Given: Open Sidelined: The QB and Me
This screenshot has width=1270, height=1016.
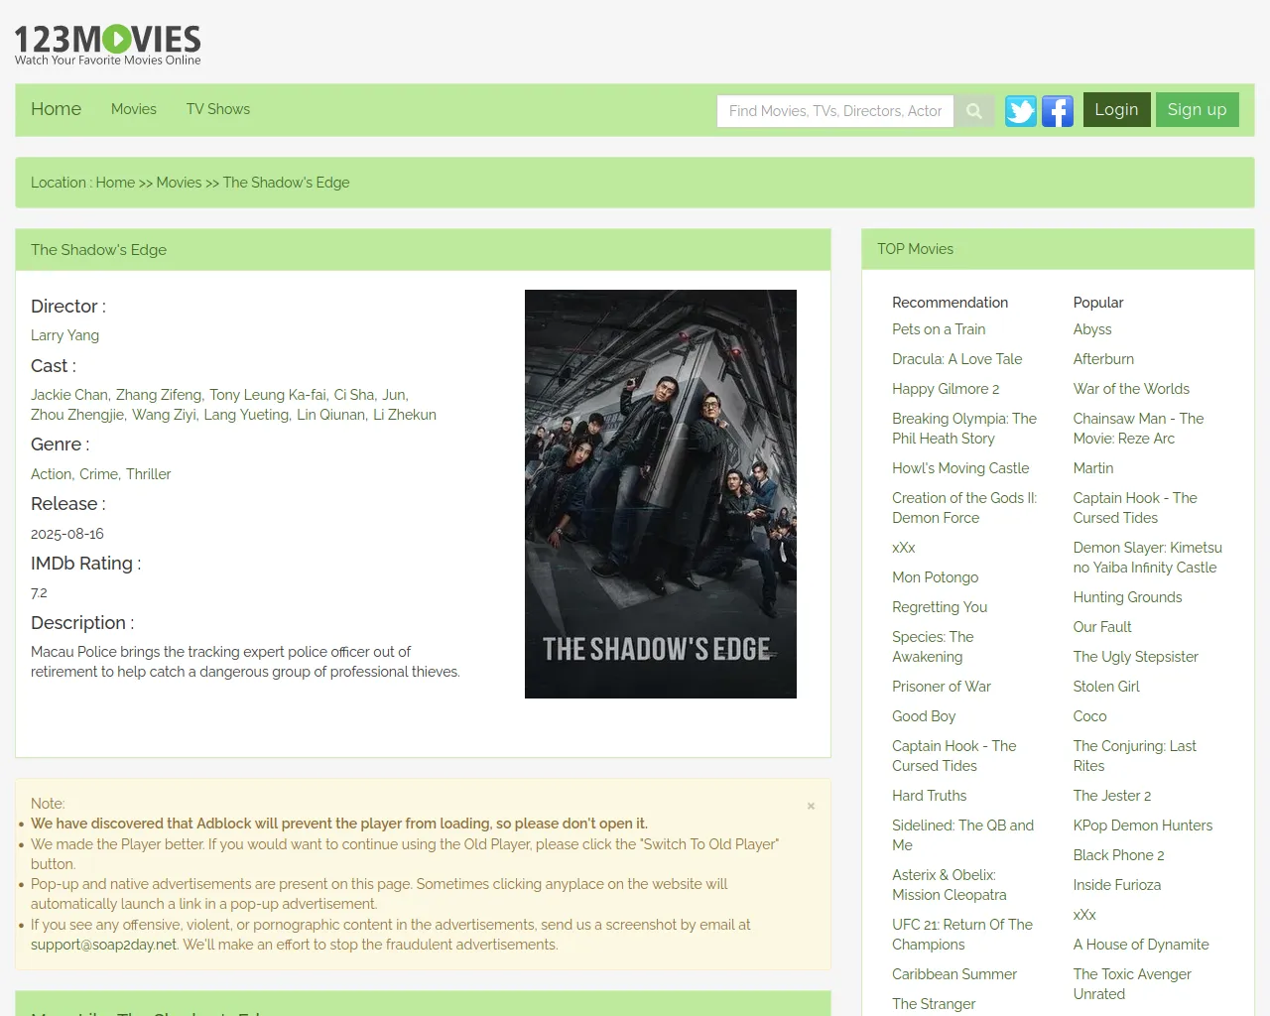Looking at the screenshot, I should click(962, 835).
